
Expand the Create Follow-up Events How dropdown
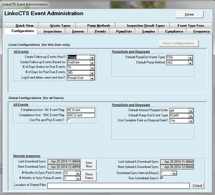click(x=92, y=57)
